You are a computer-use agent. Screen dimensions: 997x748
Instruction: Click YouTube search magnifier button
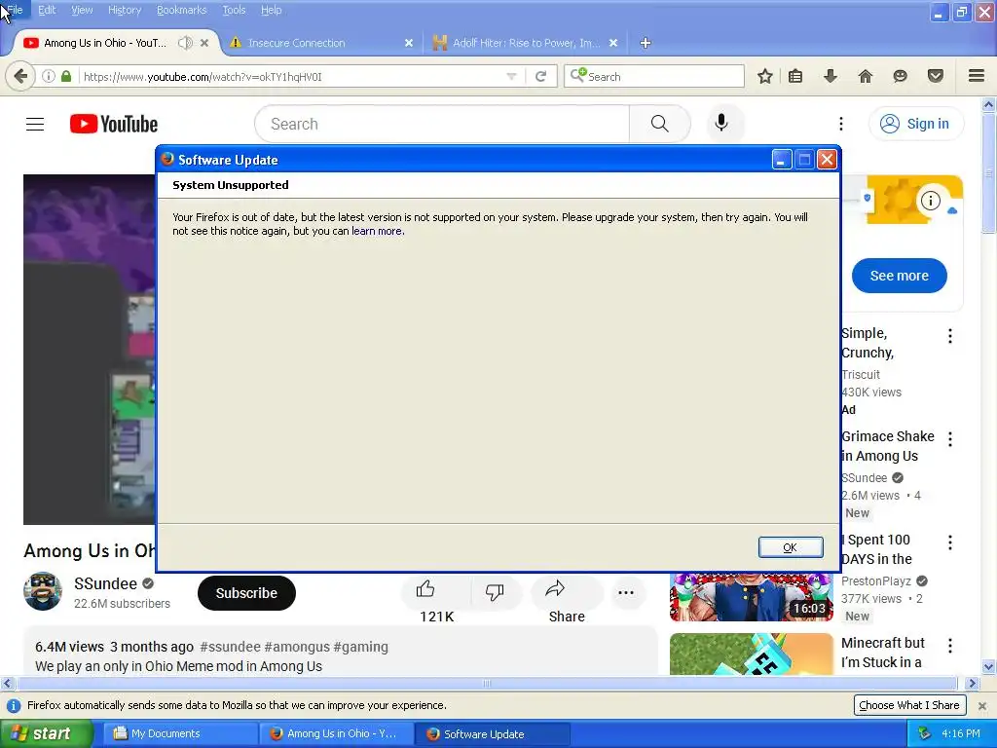pyautogui.click(x=660, y=124)
